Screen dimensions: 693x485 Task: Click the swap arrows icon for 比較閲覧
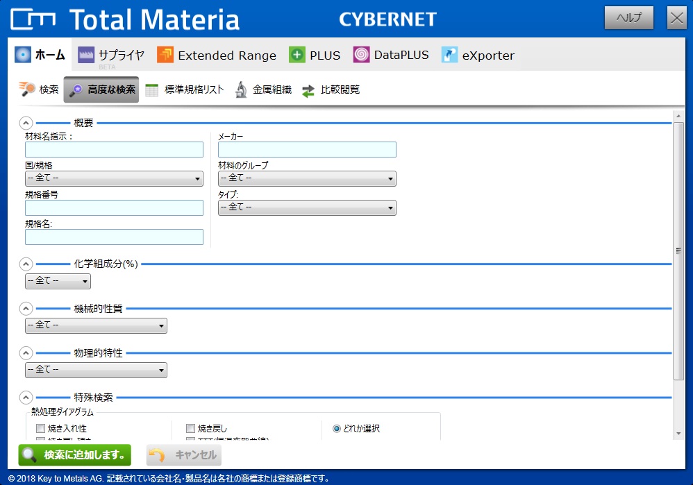[308, 91]
